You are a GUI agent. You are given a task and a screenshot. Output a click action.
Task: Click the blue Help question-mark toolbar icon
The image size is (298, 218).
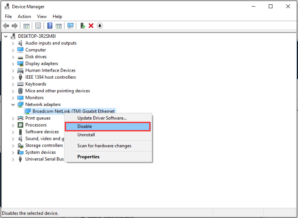(50, 25)
